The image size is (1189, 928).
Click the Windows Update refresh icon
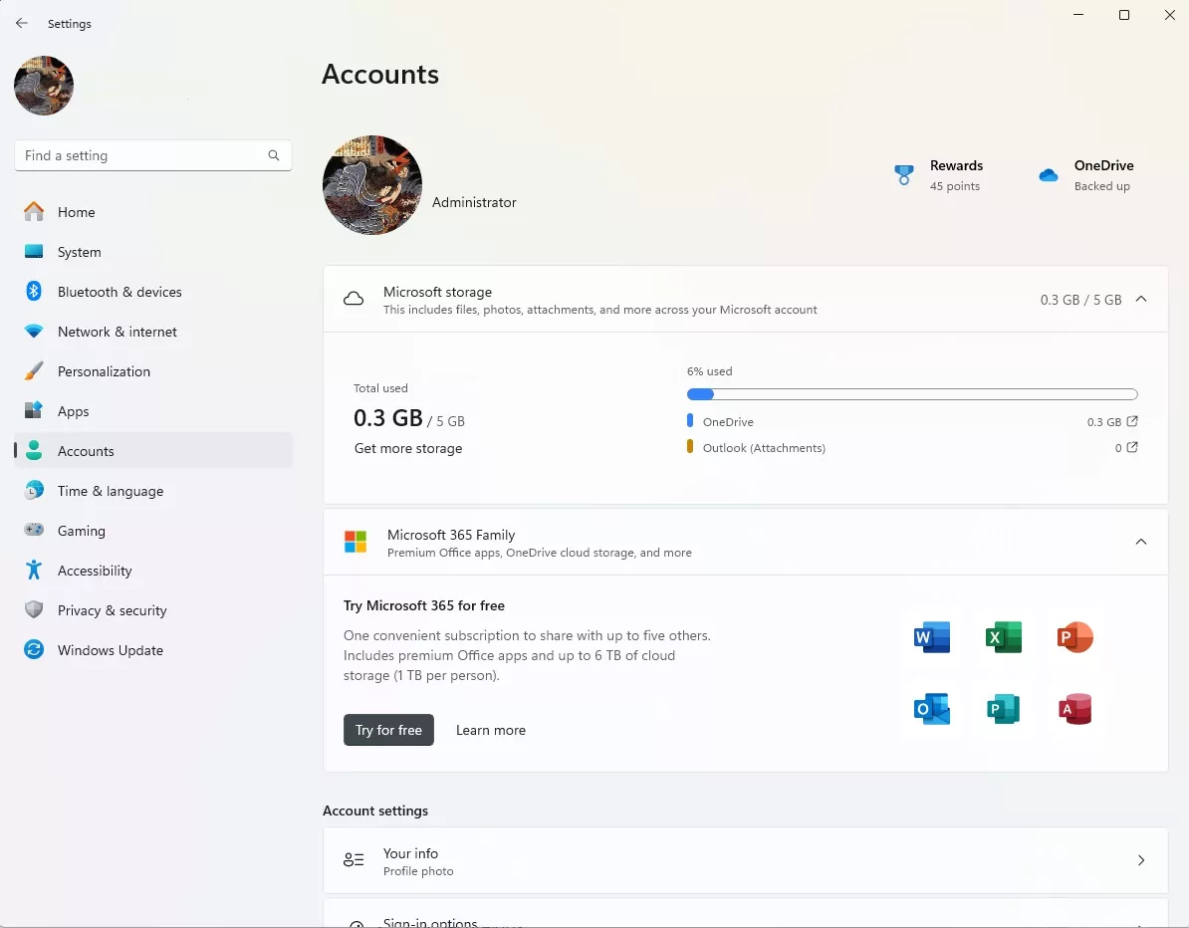[x=34, y=650]
